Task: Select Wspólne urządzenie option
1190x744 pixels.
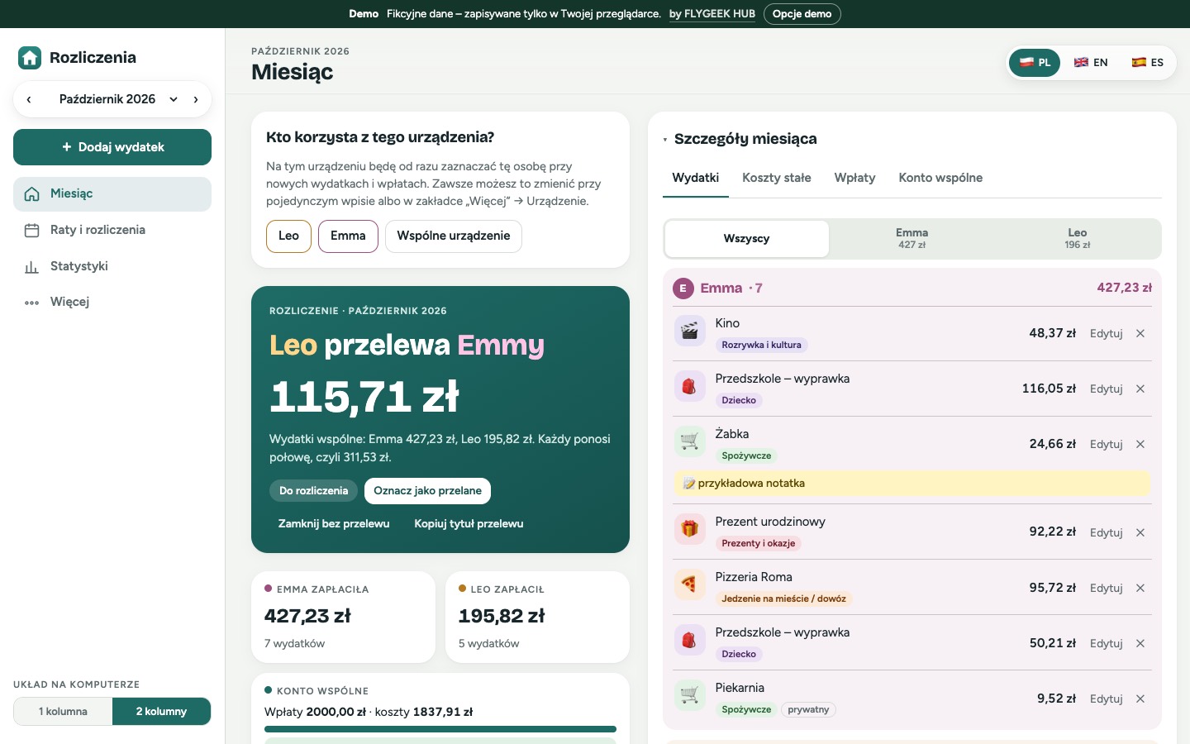Action: pos(454,236)
